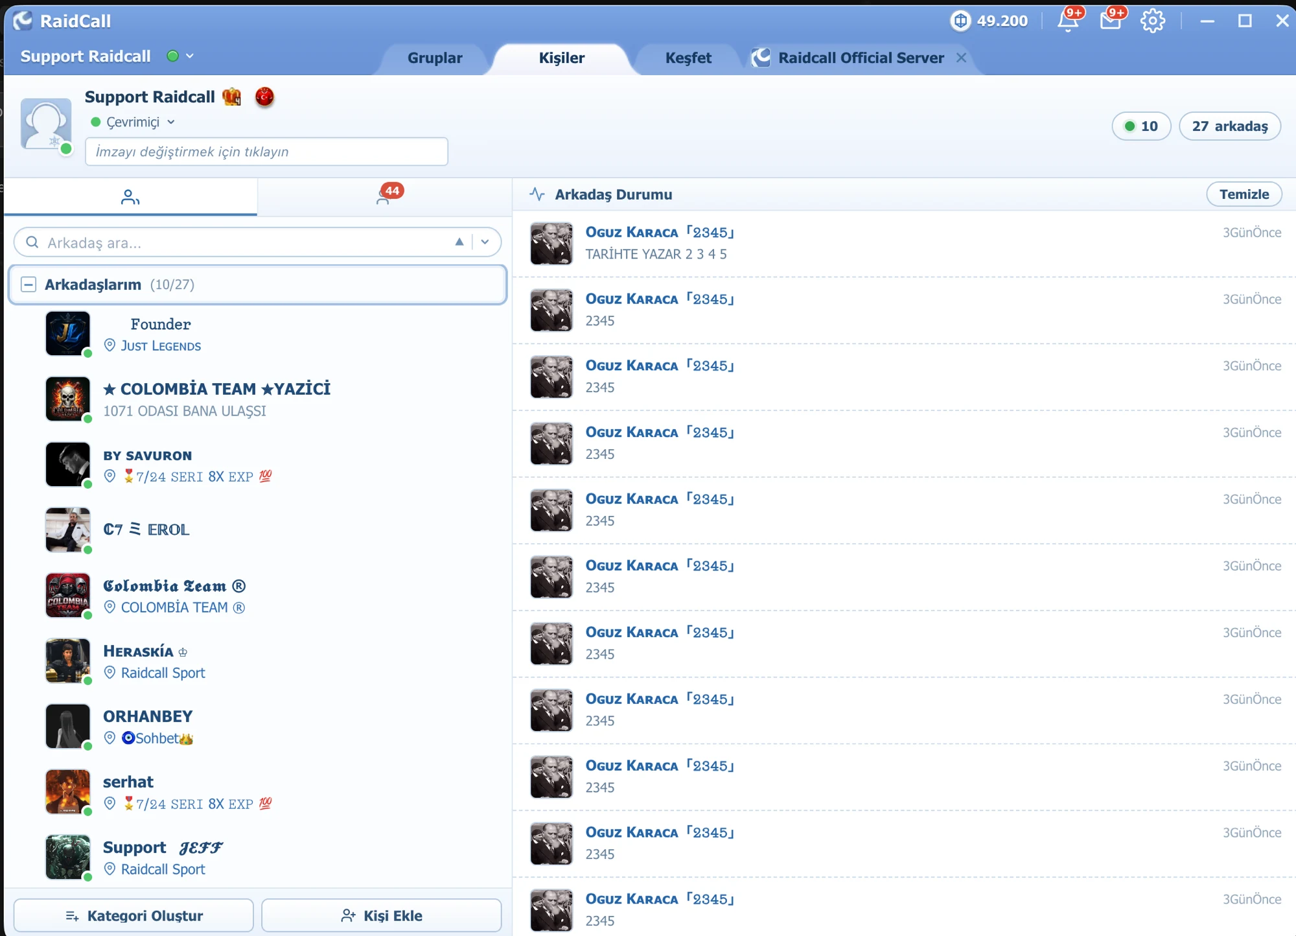The image size is (1296, 936).
Task: Click the Temizle button
Action: (x=1244, y=194)
